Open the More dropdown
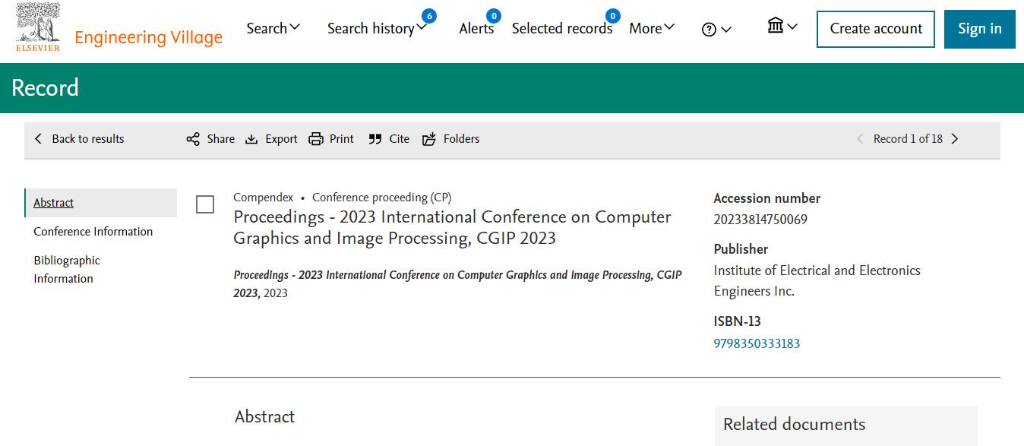The image size is (1024, 446). [x=650, y=27]
